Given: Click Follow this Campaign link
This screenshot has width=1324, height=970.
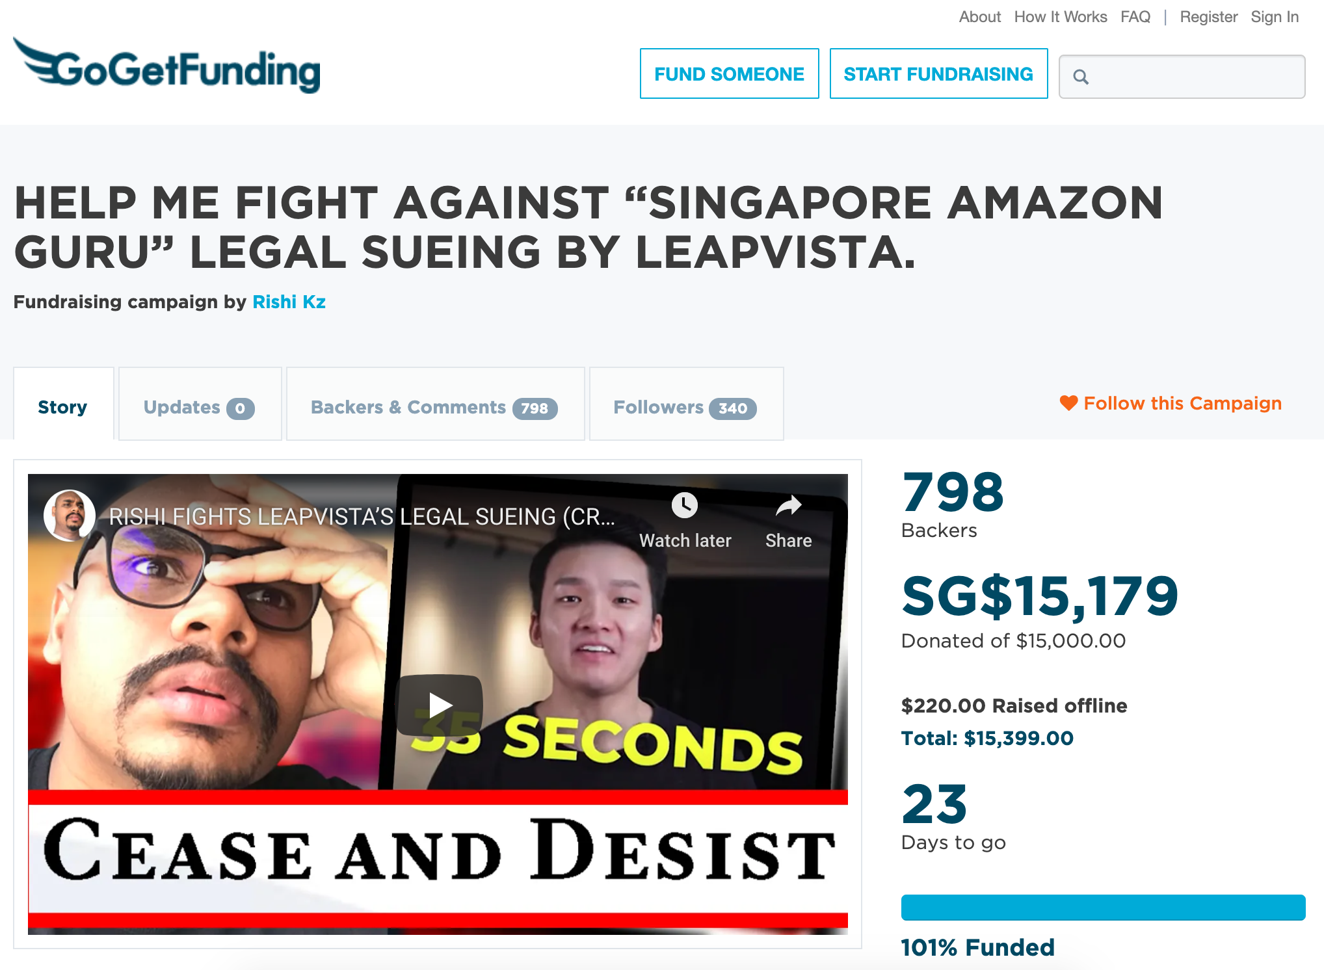Looking at the screenshot, I should tap(1182, 403).
